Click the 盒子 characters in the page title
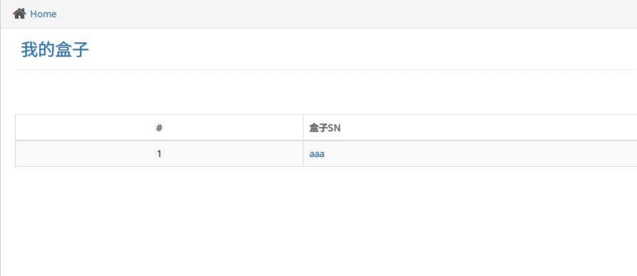The height and width of the screenshot is (276, 637). point(72,50)
